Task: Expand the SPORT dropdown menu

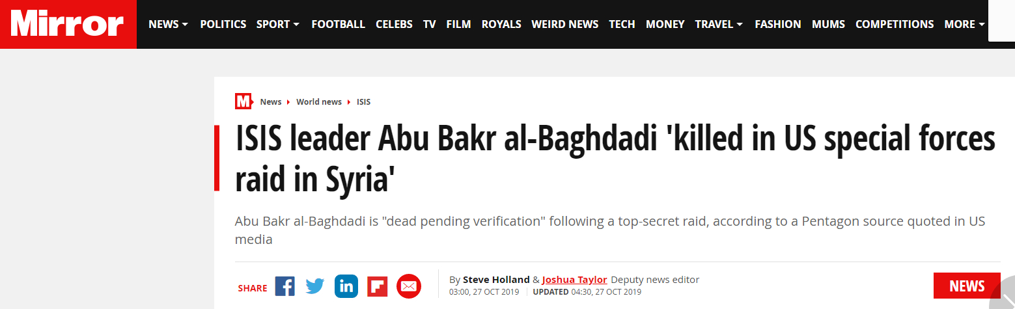Action: [278, 24]
